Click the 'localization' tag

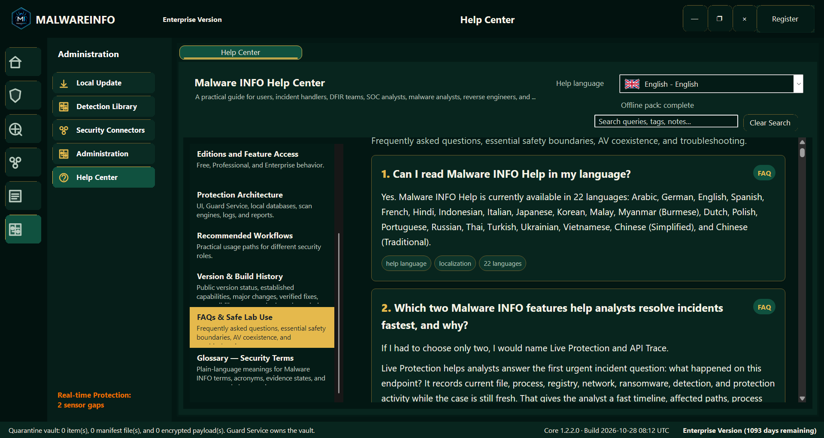455,264
